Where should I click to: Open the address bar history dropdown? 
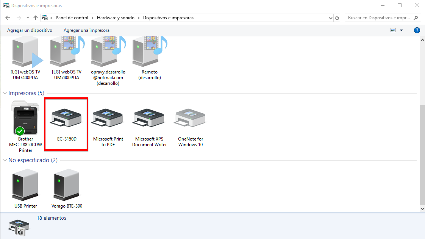(330, 18)
